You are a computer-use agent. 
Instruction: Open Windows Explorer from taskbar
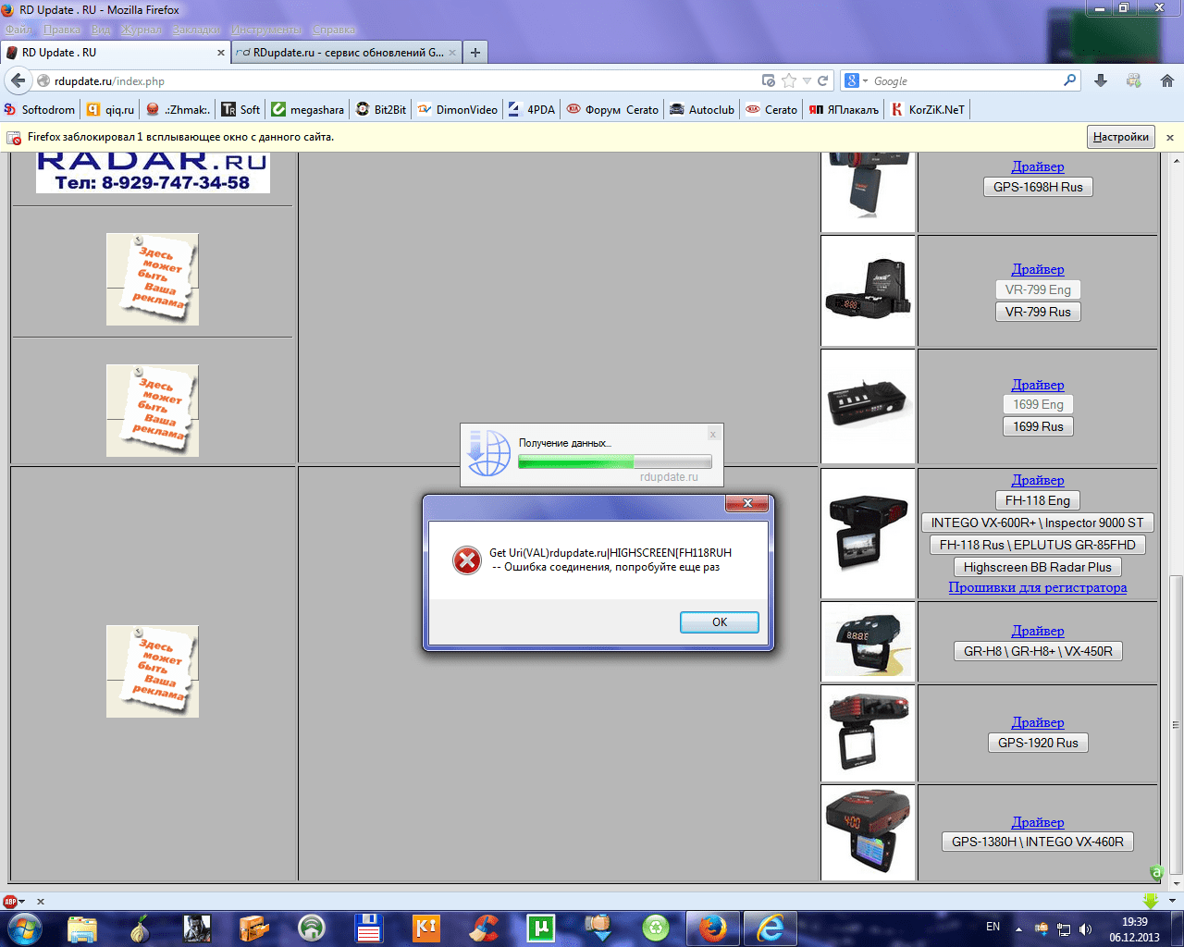coord(82,928)
